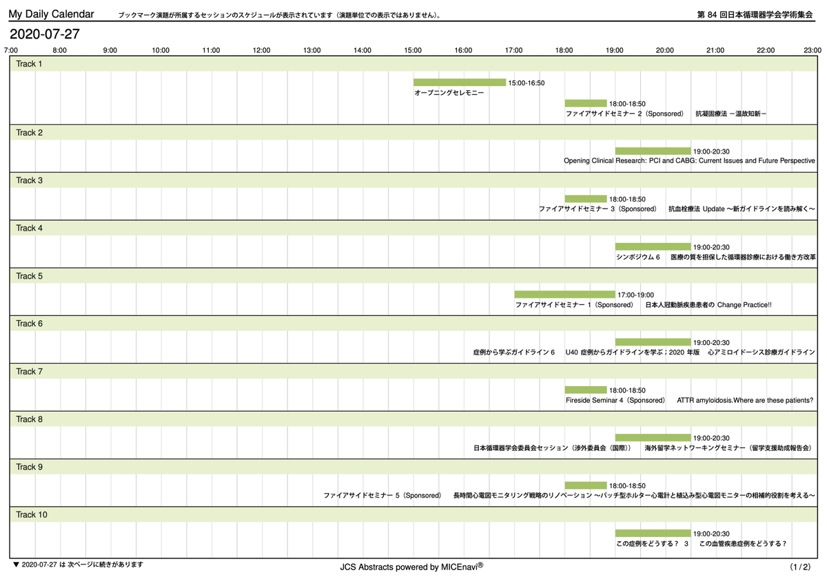The height and width of the screenshot is (577, 827).
Task: Click the 16:00 hour label on time axis
Action: tap(463, 50)
